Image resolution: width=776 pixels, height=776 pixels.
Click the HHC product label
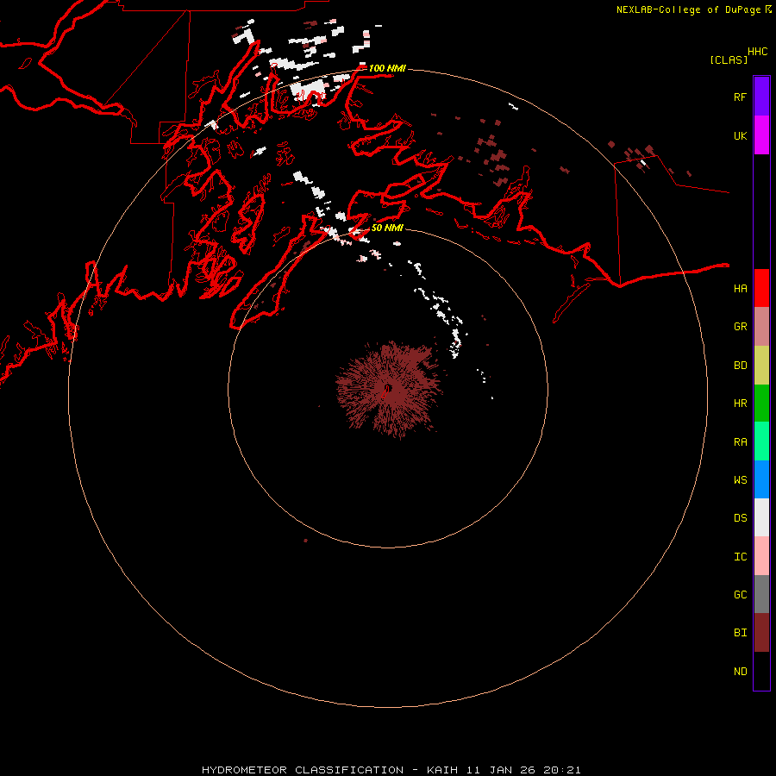point(757,52)
